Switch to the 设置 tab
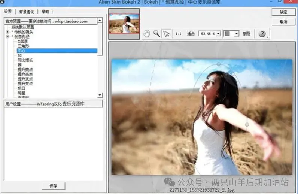This screenshot has width=298, height=194. 8,12
